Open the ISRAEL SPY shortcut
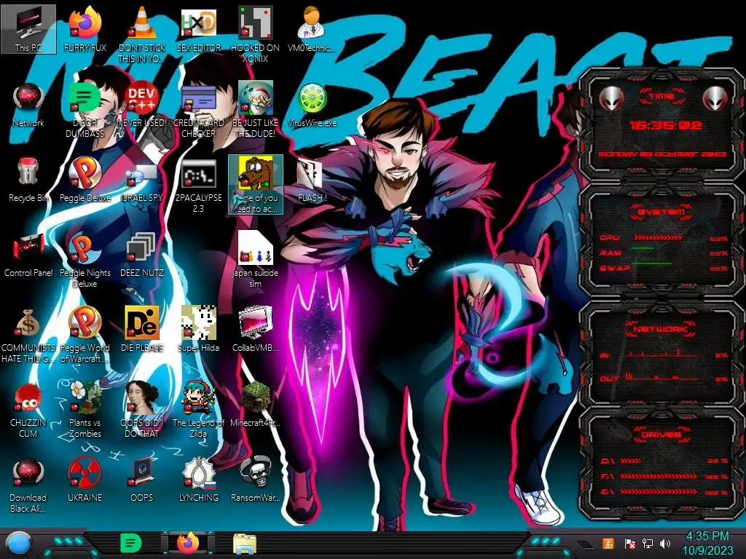746x559 pixels. tap(142, 180)
